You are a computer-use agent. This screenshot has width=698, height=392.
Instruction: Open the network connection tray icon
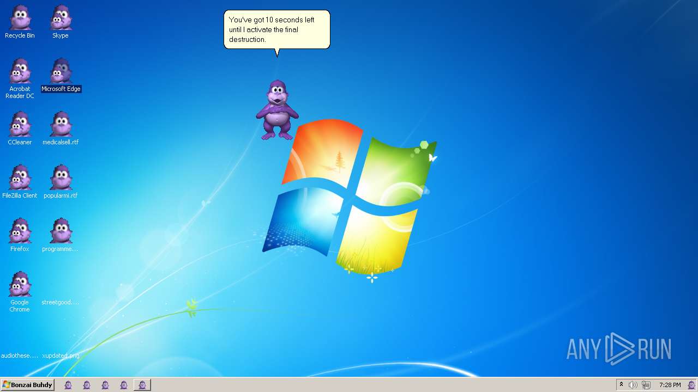click(646, 385)
